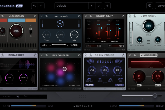Click the 280Hz crossover value
The height and width of the screenshot is (110, 165).
104,42
